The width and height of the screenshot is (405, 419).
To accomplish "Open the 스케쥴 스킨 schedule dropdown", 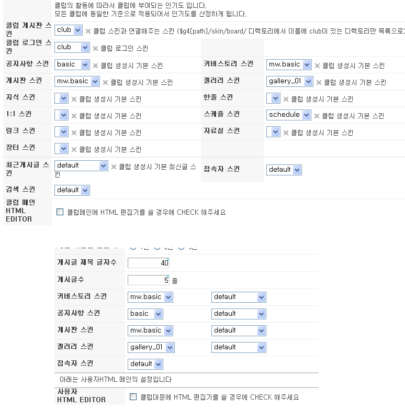I will point(288,115).
